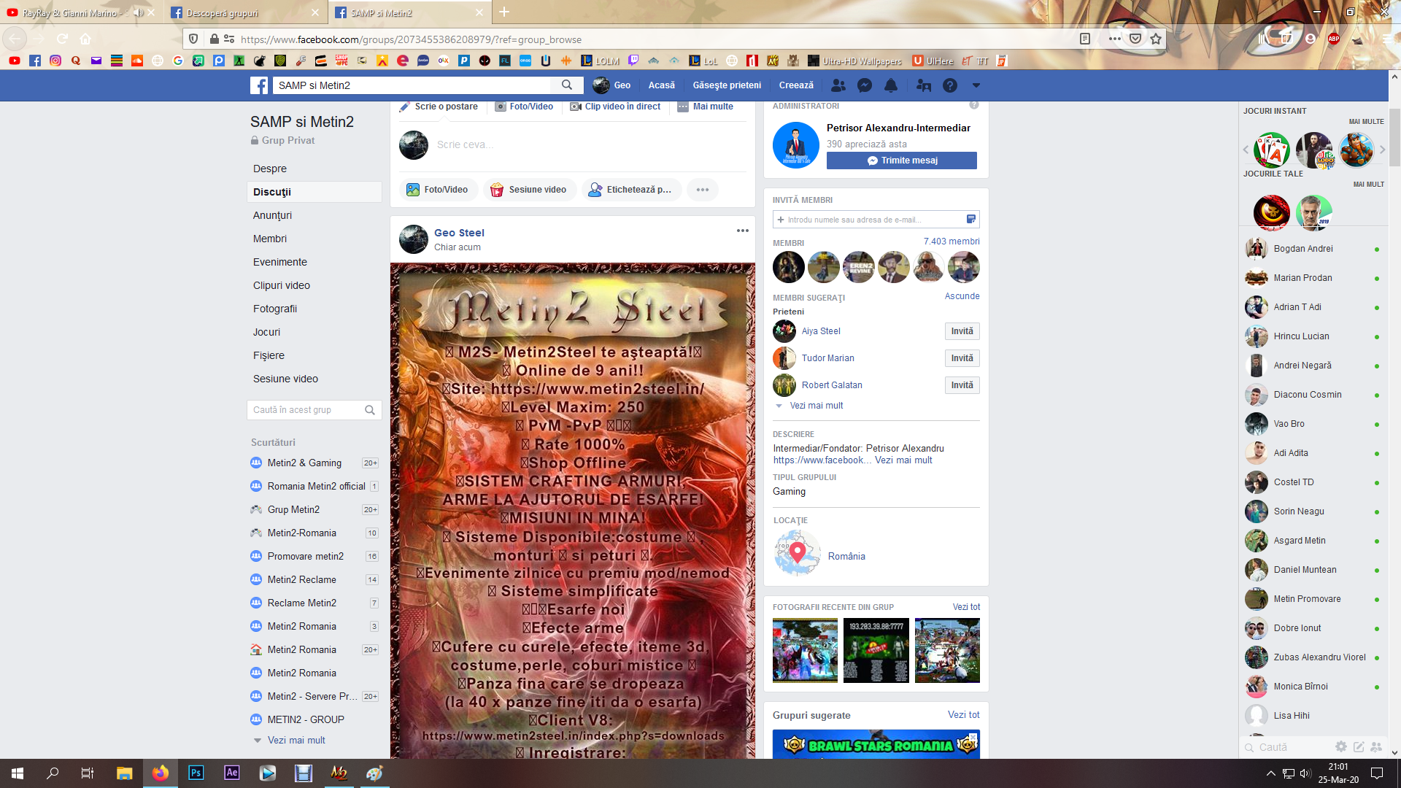This screenshot has height=788, width=1401.
Task: Click Trimite mesaj button
Action: pos(901,161)
